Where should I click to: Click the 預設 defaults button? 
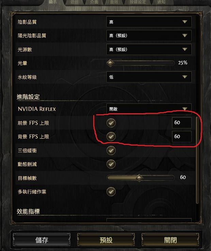tap(106, 240)
